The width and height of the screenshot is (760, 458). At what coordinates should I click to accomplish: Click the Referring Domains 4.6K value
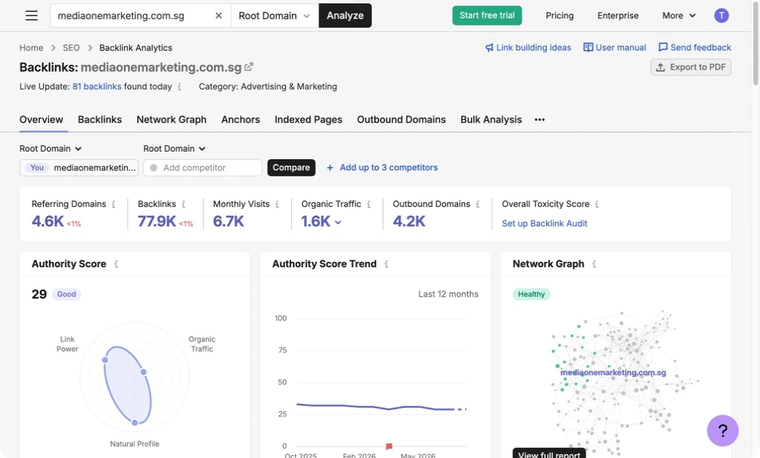(x=47, y=222)
